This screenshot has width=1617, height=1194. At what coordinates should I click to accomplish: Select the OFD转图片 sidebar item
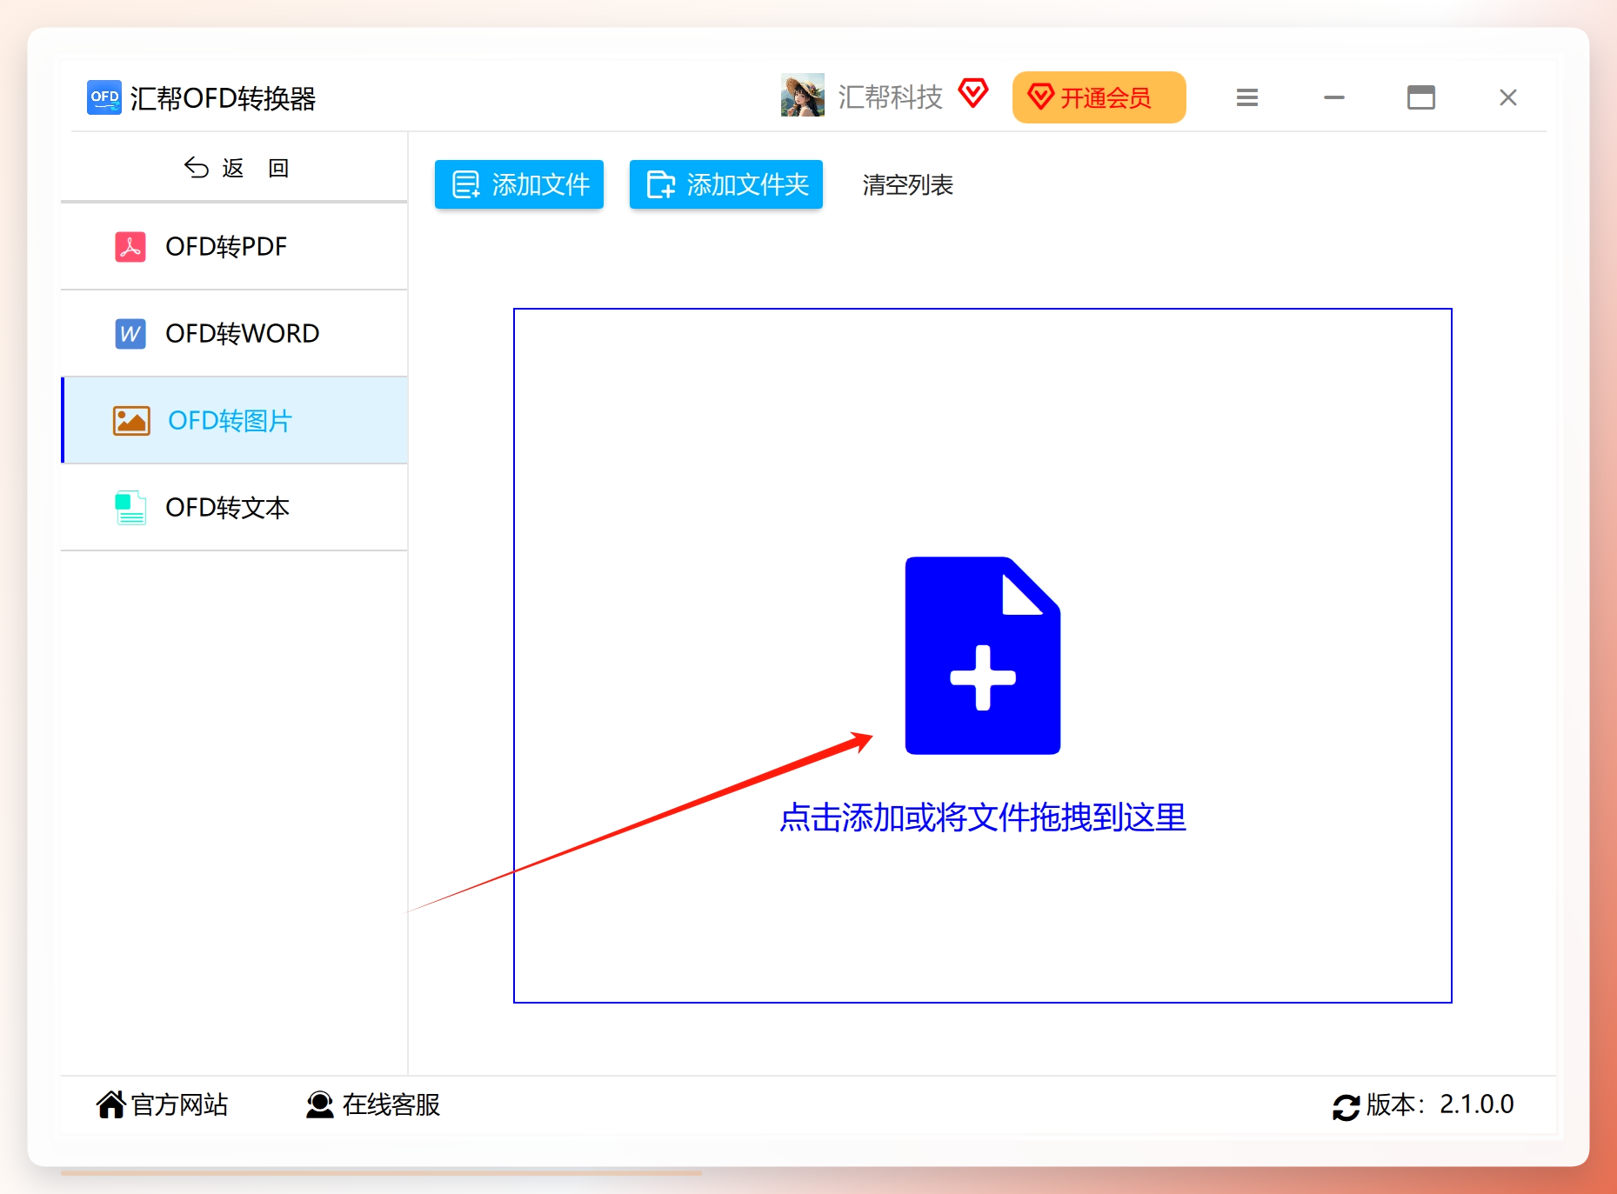point(234,421)
